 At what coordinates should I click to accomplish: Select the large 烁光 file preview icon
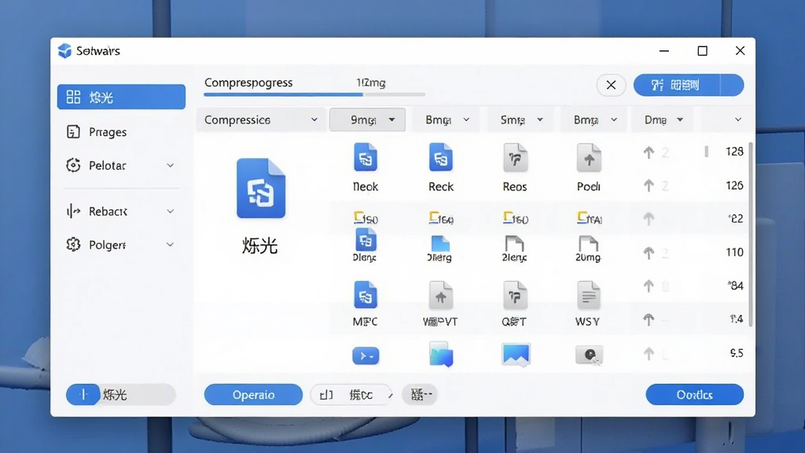point(261,188)
